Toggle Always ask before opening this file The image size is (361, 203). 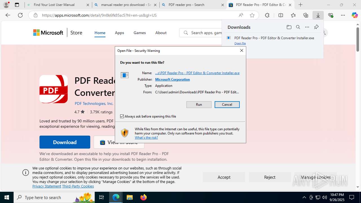(x=122, y=116)
